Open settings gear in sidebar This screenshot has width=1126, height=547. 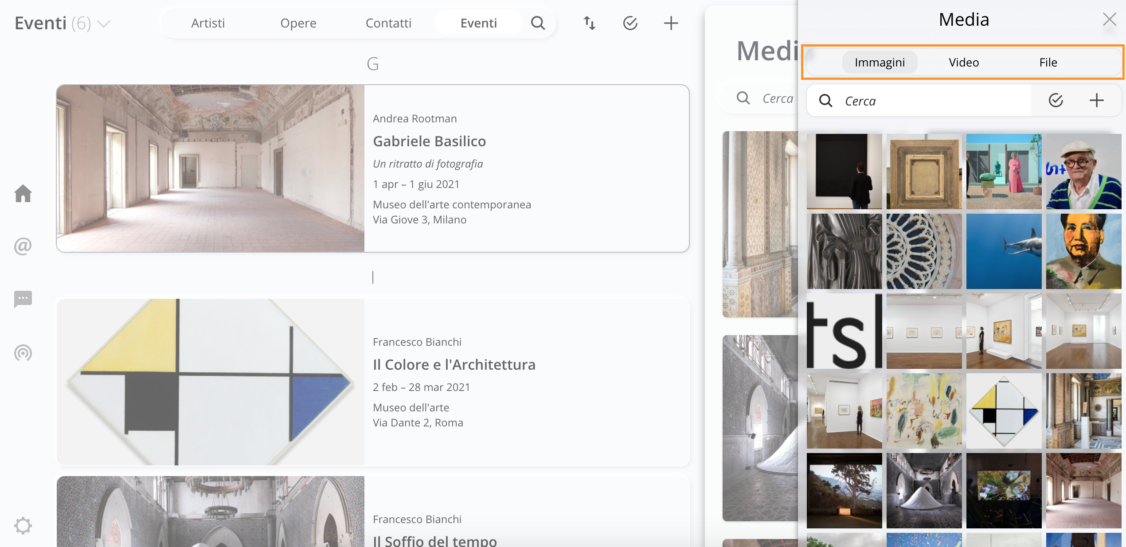tap(23, 526)
